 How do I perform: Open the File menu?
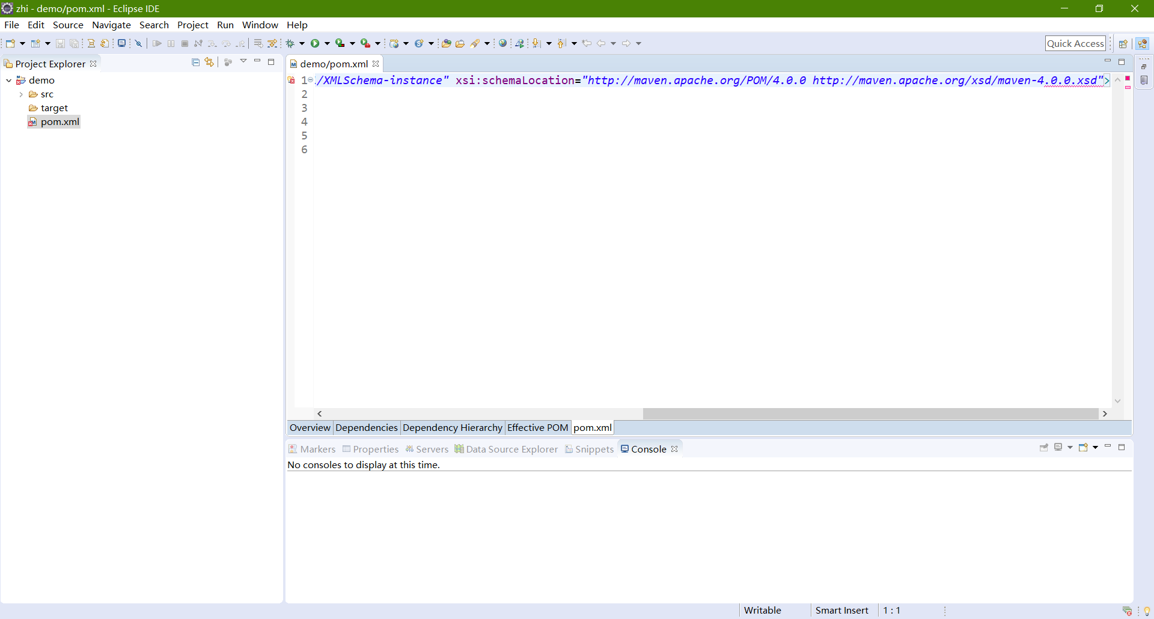pyautogui.click(x=11, y=25)
